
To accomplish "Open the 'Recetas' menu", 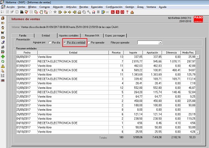I will pyautogui.click(x=84, y=7).
